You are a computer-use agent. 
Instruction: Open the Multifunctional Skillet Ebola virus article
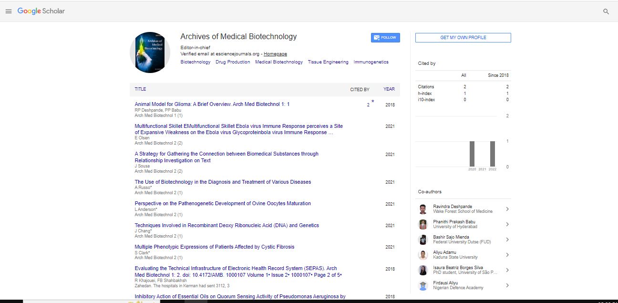point(238,129)
